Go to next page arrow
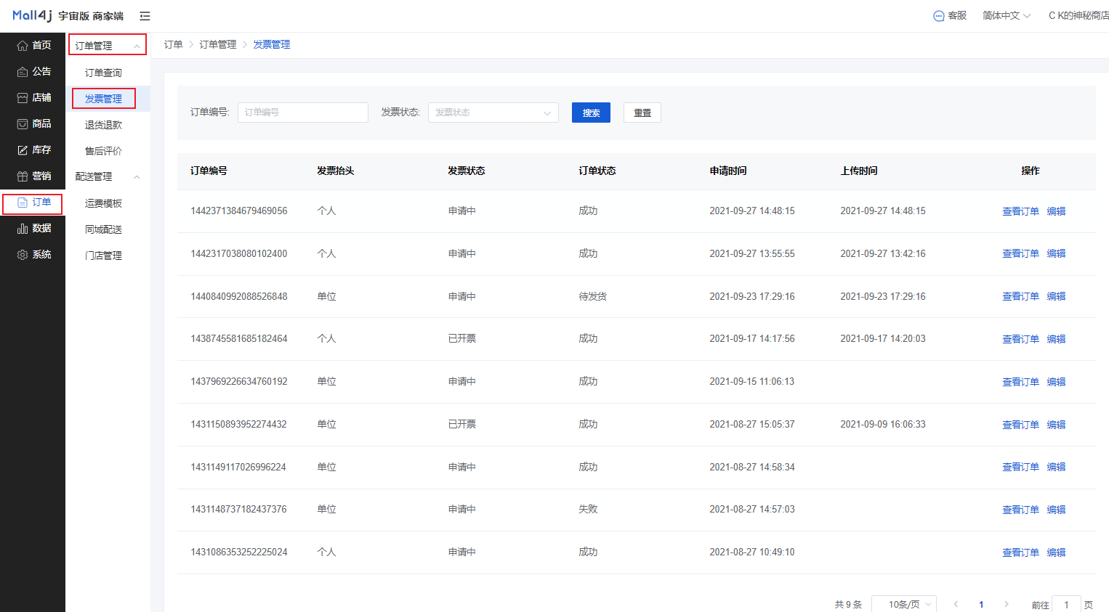The height and width of the screenshot is (612, 1109). 1007,604
